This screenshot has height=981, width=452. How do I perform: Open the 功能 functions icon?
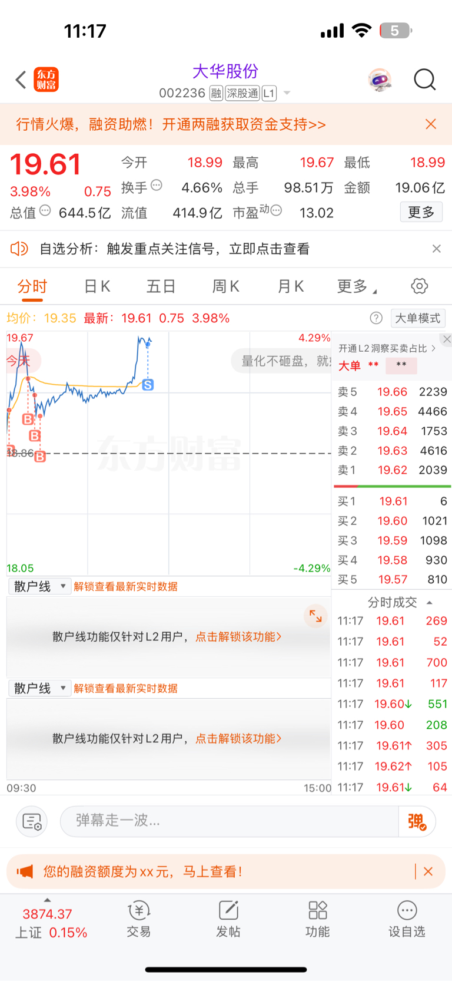click(x=317, y=919)
